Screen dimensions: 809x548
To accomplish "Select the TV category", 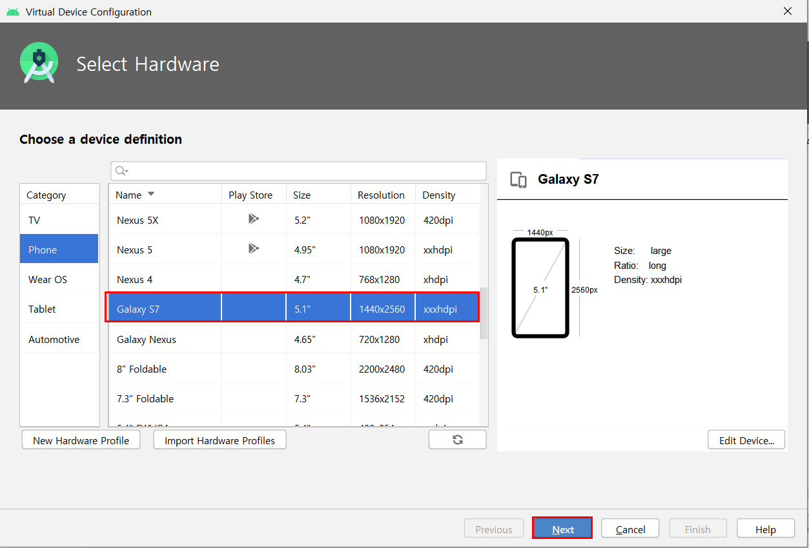I will point(59,220).
